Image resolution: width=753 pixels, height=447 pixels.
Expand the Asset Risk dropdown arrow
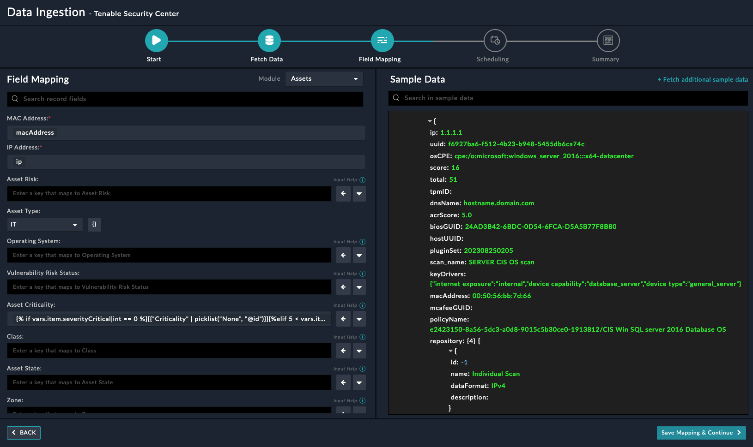pos(359,194)
